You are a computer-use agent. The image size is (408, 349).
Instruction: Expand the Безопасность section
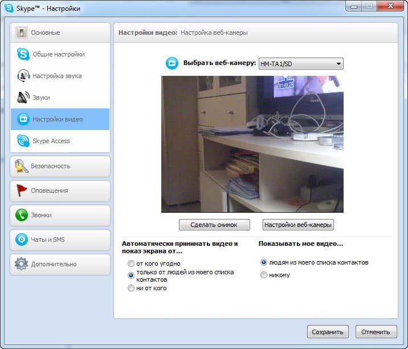coord(60,166)
